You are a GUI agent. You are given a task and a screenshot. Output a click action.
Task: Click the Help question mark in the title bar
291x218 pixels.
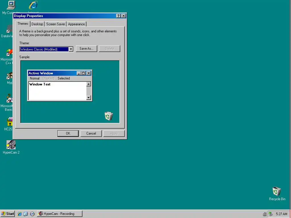coord(119,16)
